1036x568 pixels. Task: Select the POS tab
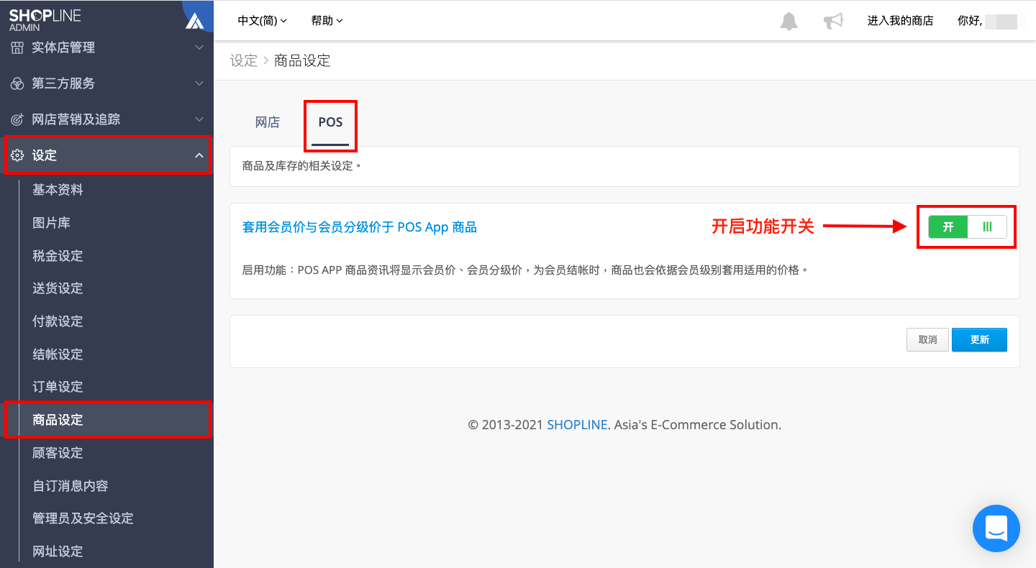tap(330, 122)
